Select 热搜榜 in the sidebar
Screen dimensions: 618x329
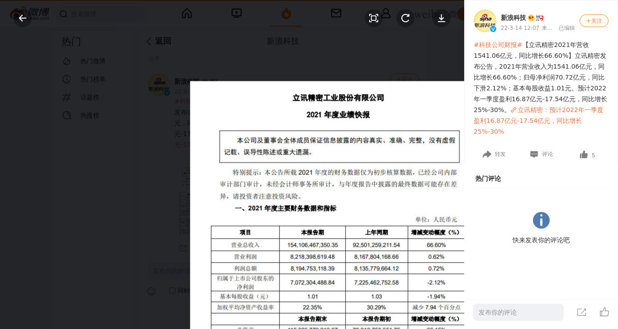coord(90,115)
